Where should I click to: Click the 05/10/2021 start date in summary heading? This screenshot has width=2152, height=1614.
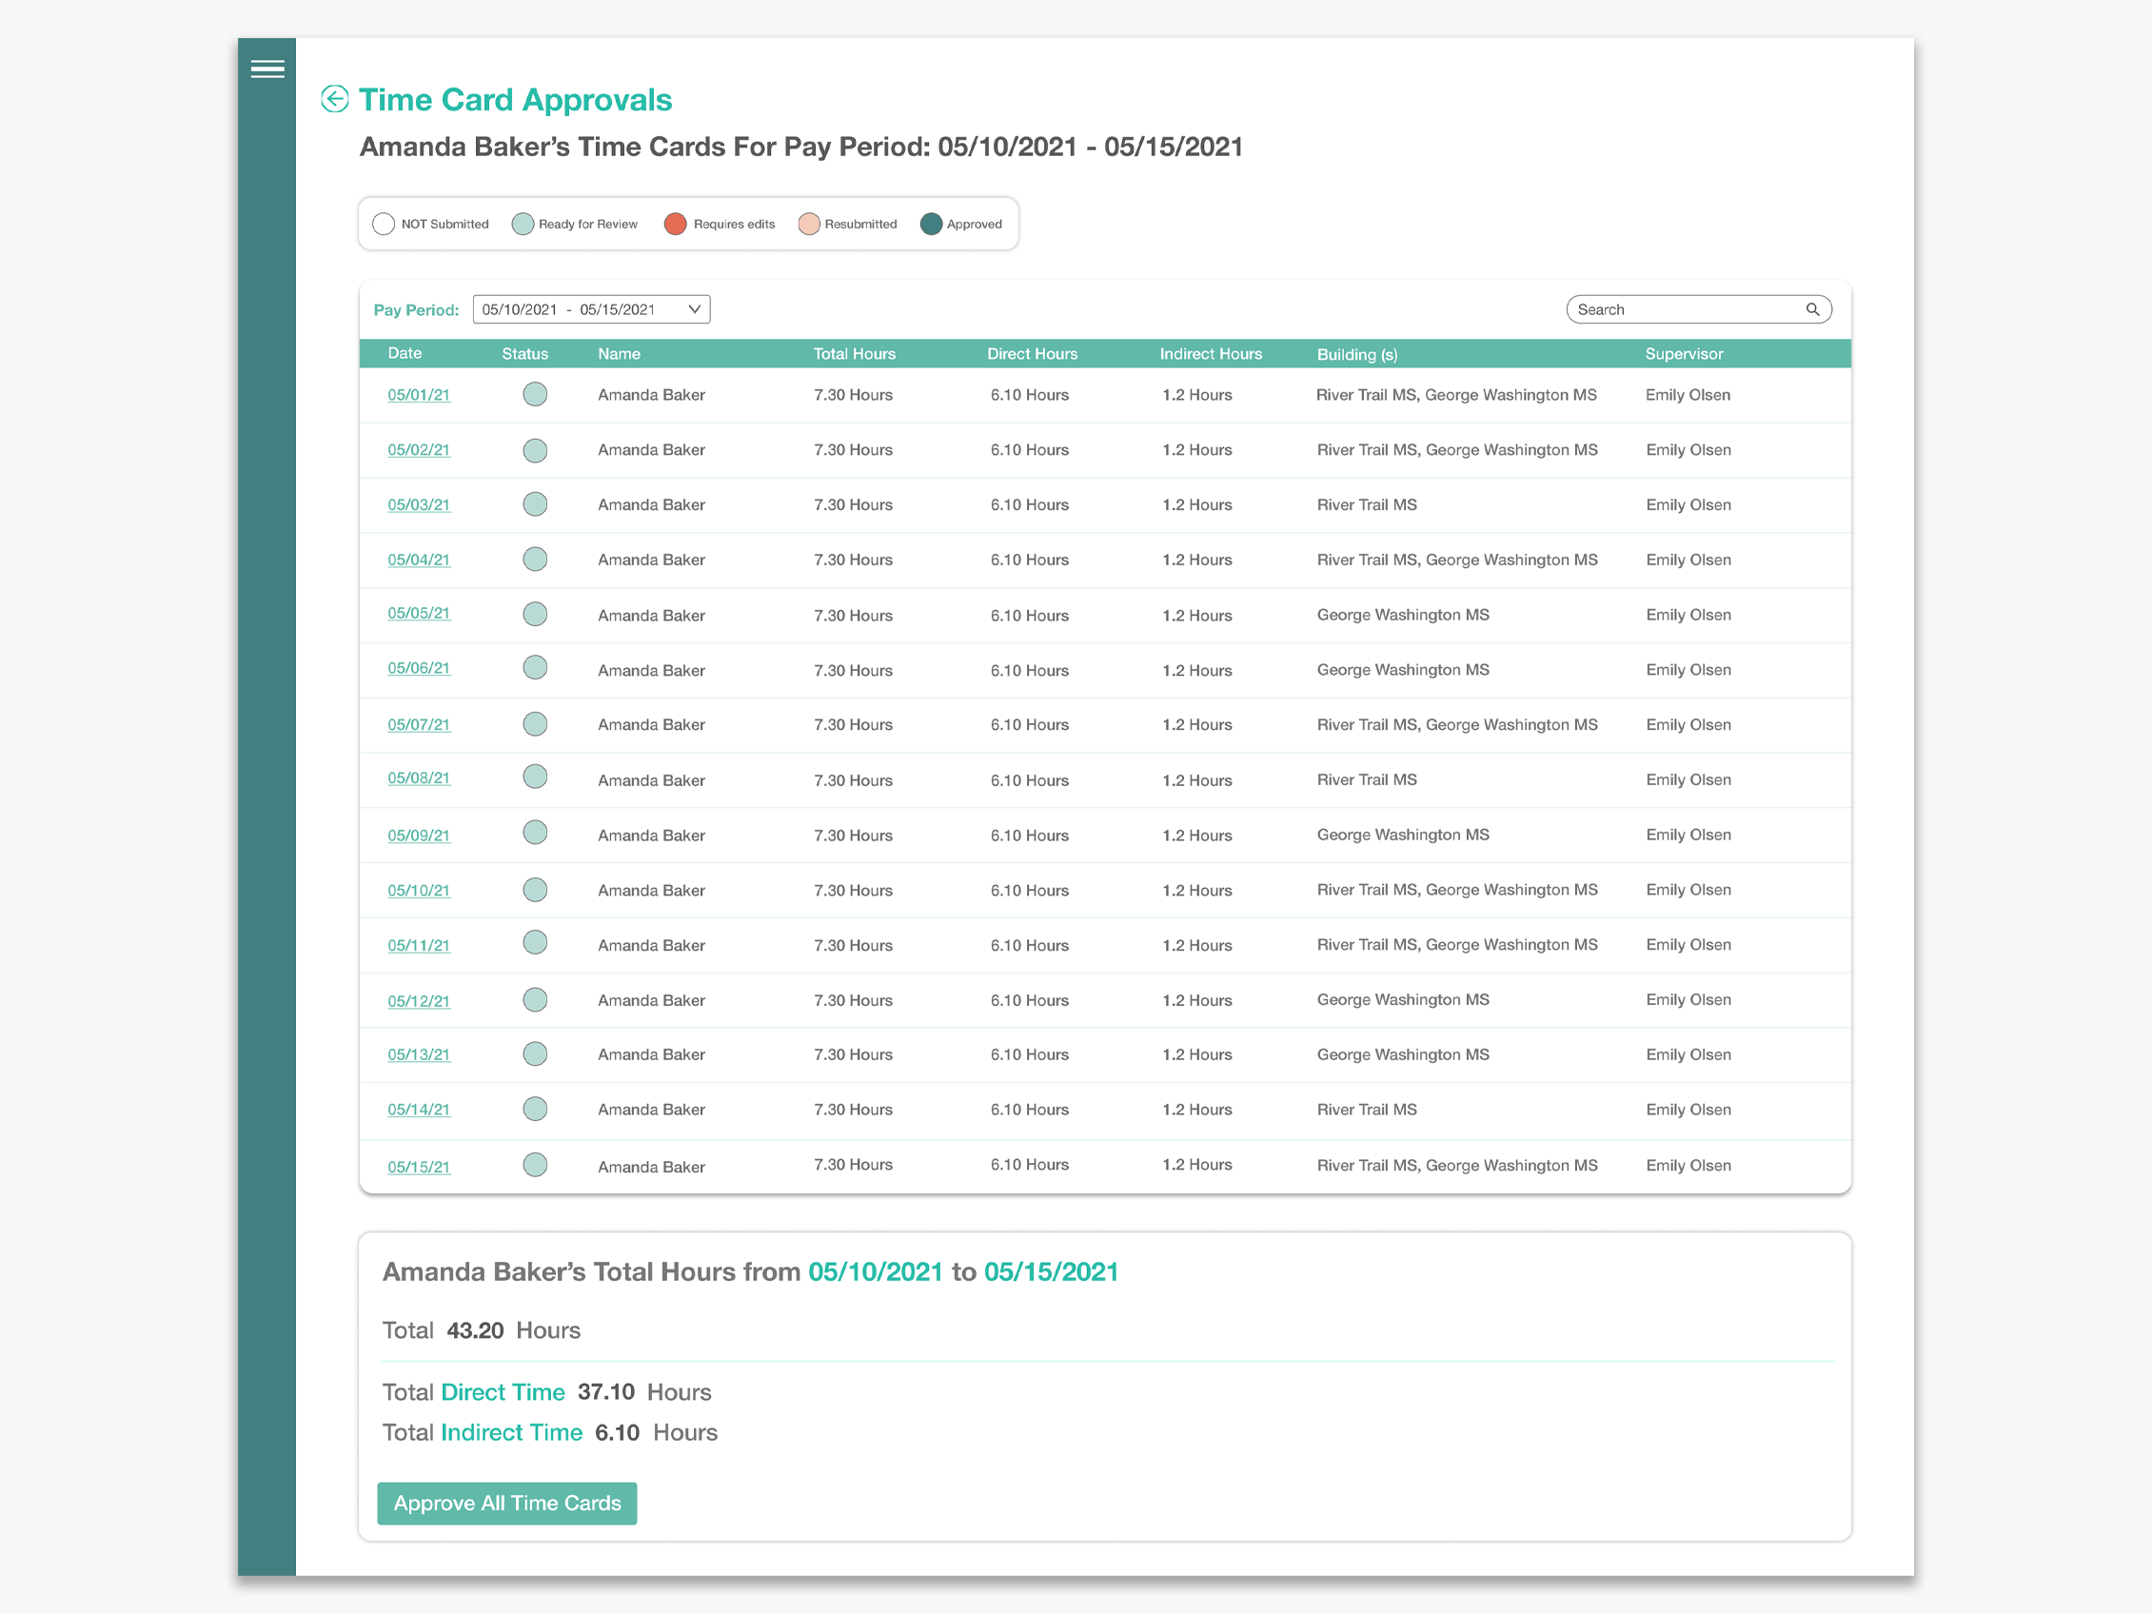pos(876,1271)
